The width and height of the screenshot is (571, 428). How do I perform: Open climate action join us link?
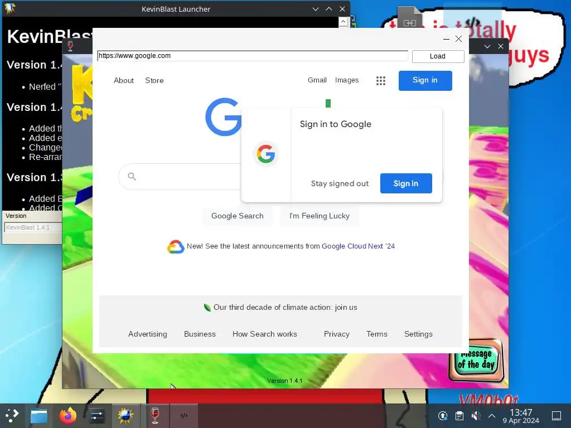click(x=285, y=307)
